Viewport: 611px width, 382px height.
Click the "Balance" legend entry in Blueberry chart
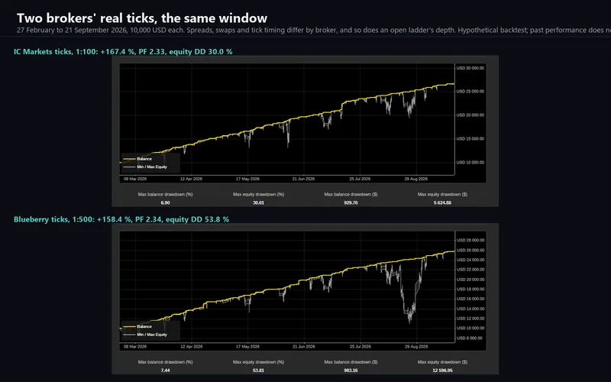click(137, 326)
